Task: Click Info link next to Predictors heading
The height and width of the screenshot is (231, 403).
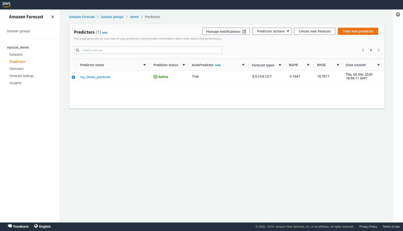Action: pyautogui.click(x=105, y=33)
